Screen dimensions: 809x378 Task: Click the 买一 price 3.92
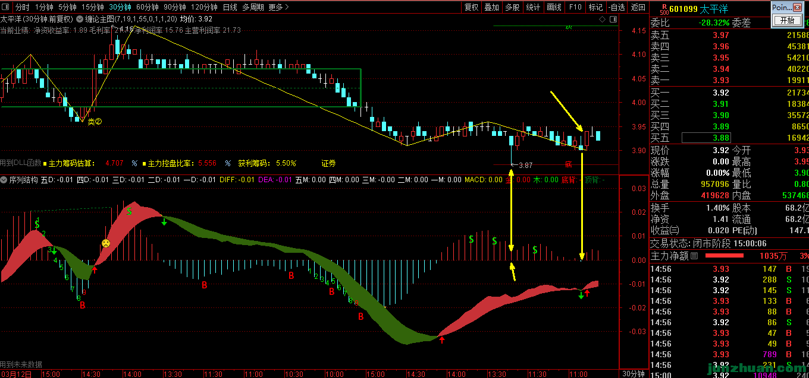click(x=720, y=93)
